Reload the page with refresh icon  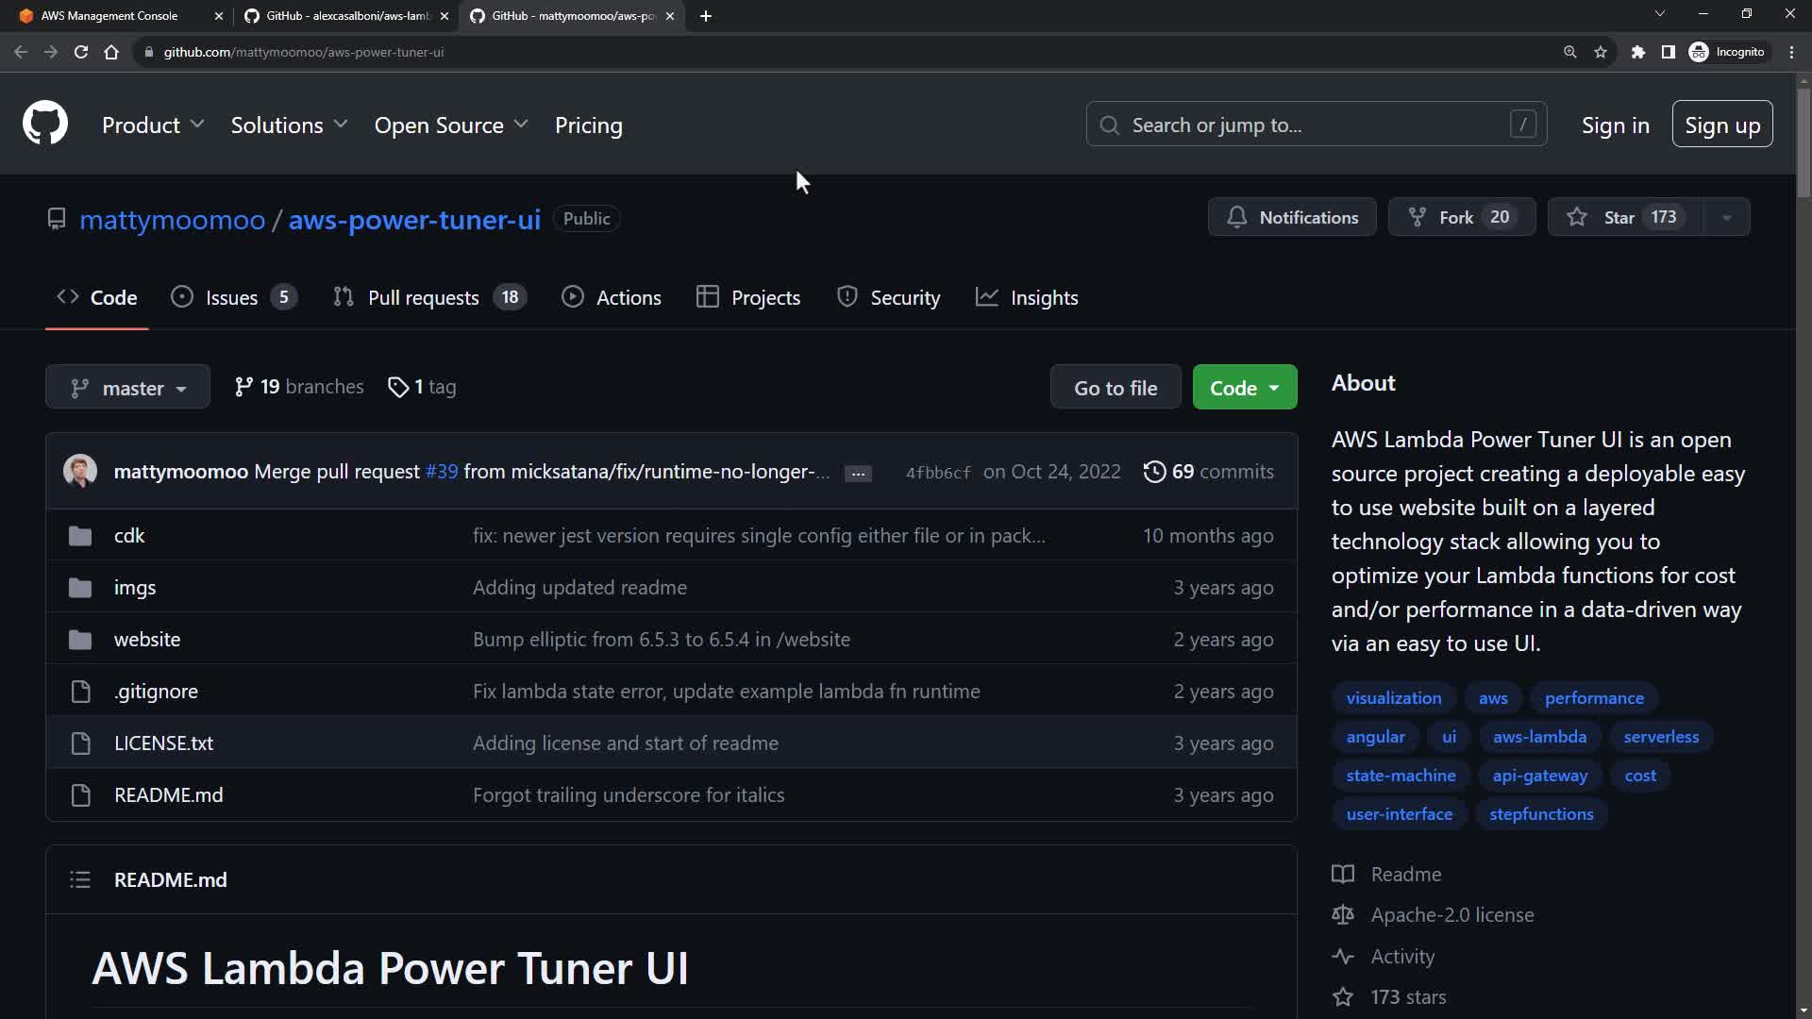pos(81,52)
